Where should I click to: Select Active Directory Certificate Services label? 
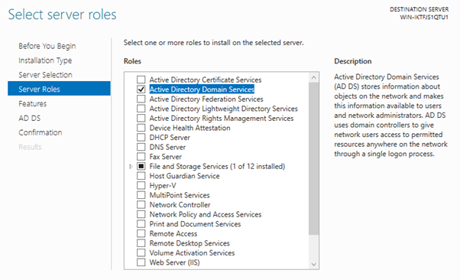click(x=206, y=80)
